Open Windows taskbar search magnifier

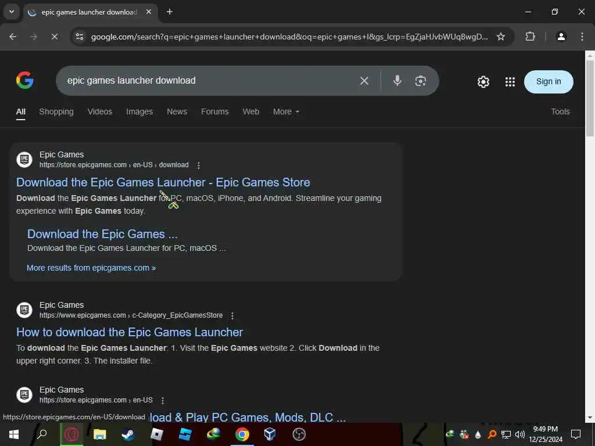[42, 433]
